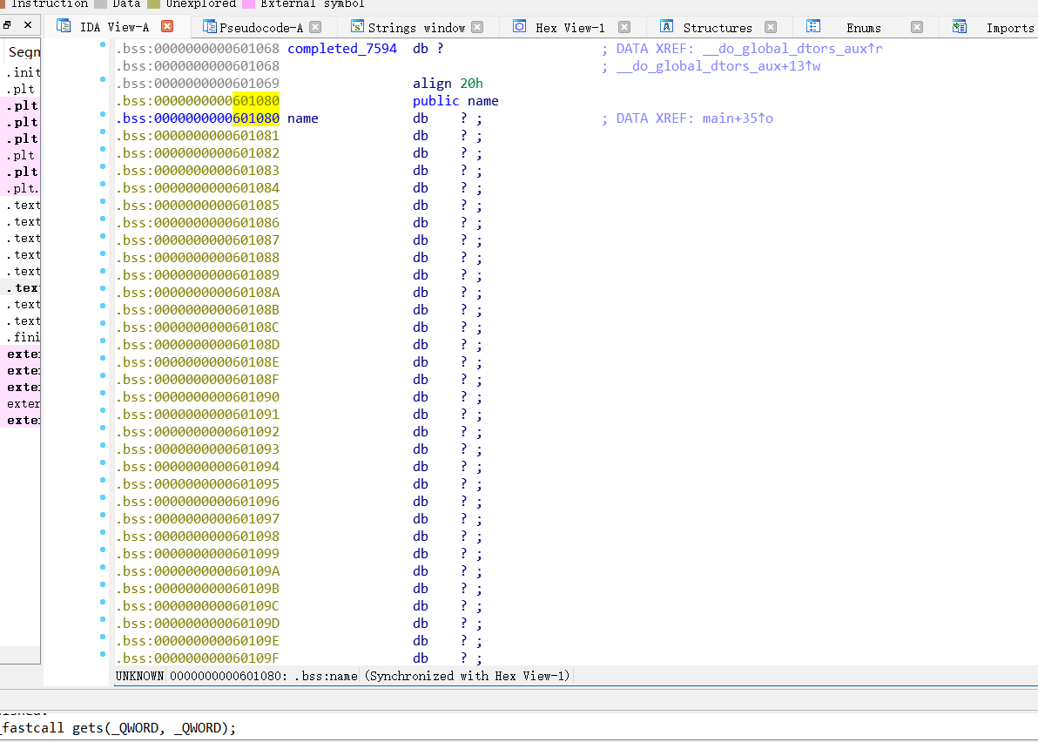Click breakpoint dot beside address 601081

point(103,132)
